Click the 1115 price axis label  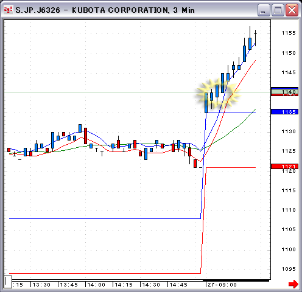click(289, 190)
